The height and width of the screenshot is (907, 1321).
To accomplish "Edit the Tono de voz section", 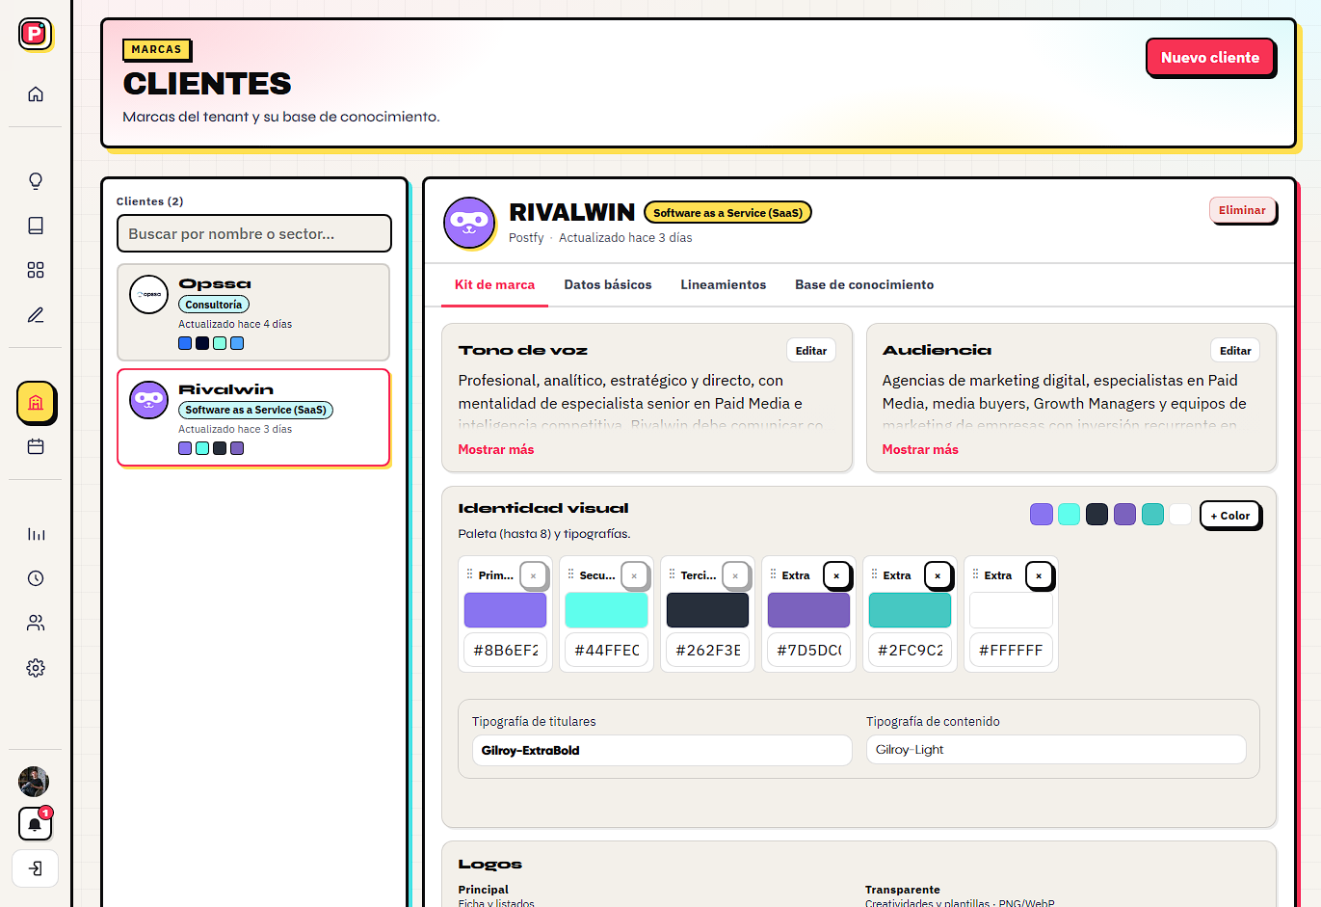I will tap(811, 351).
